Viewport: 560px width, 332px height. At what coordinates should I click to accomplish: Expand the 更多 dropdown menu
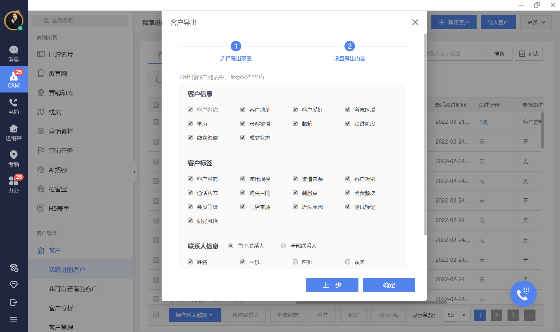536,22
